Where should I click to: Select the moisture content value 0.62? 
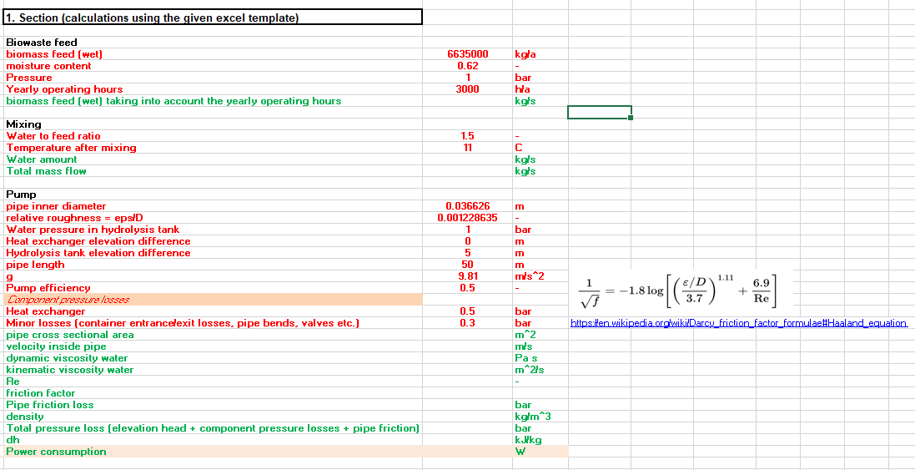[x=467, y=66]
